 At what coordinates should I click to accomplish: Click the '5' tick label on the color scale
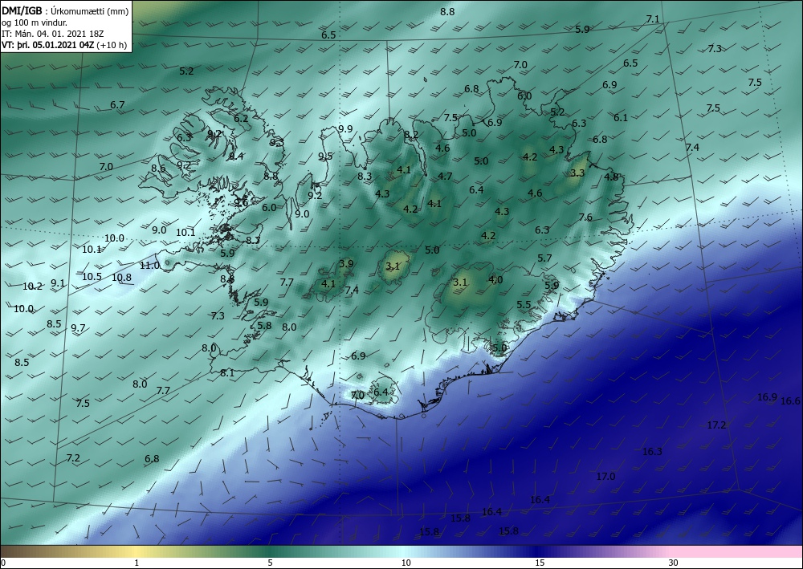coord(270,563)
